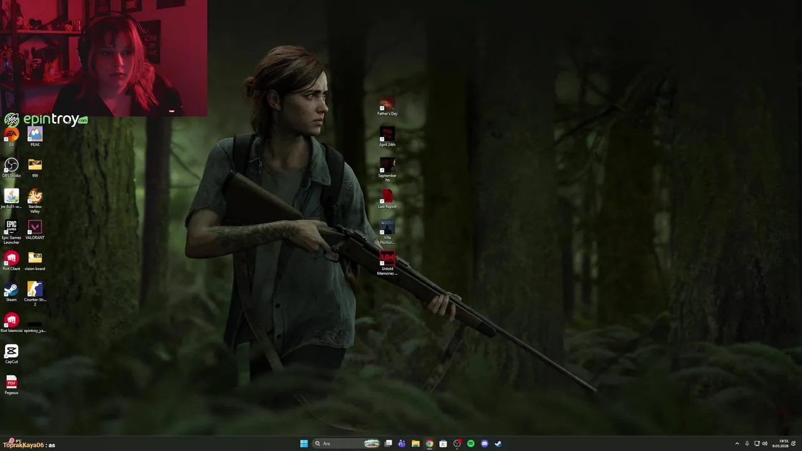The width and height of the screenshot is (802, 451).
Task: Launch Steam from the desktop shortcut
Action: pyautogui.click(x=11, y=292)
